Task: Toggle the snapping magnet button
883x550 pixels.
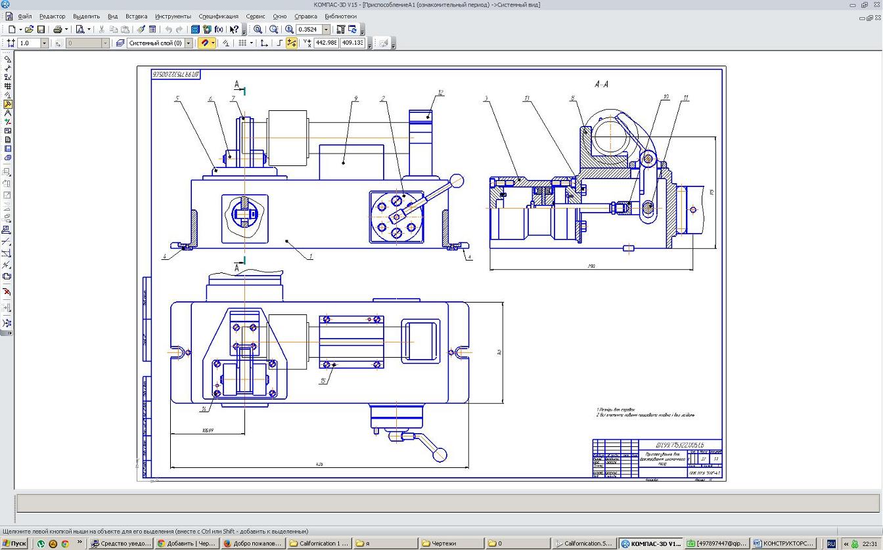Action: point(204,43)
